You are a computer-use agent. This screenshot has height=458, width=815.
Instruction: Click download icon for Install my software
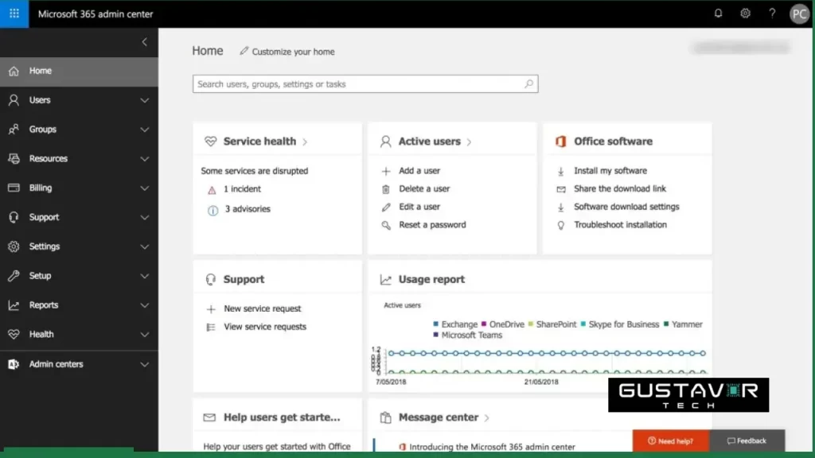tap(561, 171)
